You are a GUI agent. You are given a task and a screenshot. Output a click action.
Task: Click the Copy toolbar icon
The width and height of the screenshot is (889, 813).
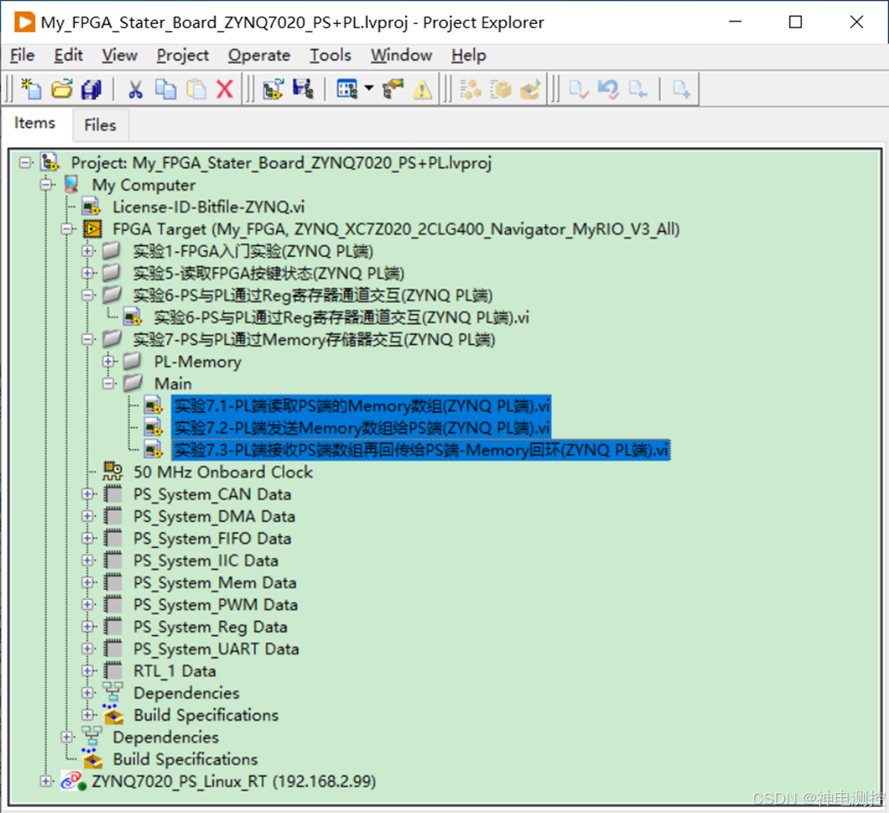(x=165, y=89)
